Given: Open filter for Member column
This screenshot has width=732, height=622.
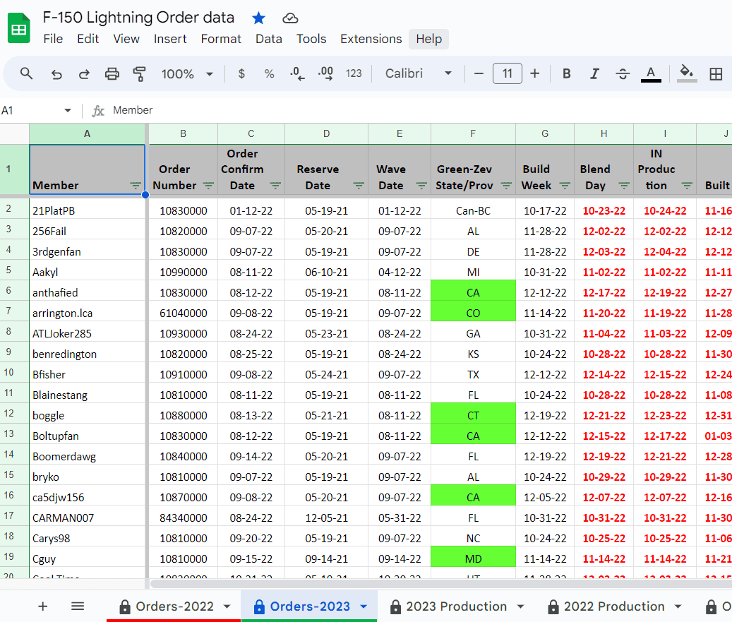Looking at the screenshot, I should [136, 186].
